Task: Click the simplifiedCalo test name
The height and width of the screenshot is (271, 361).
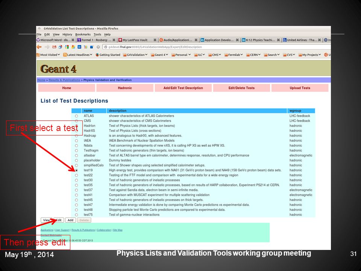Action: click(x=94, y=166)
